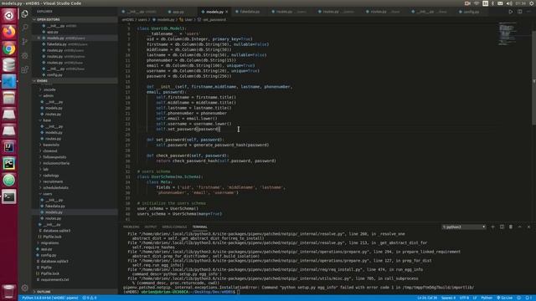536x301 pixels.
Task: Open the Trash from the dock
Action: point(9,292)
